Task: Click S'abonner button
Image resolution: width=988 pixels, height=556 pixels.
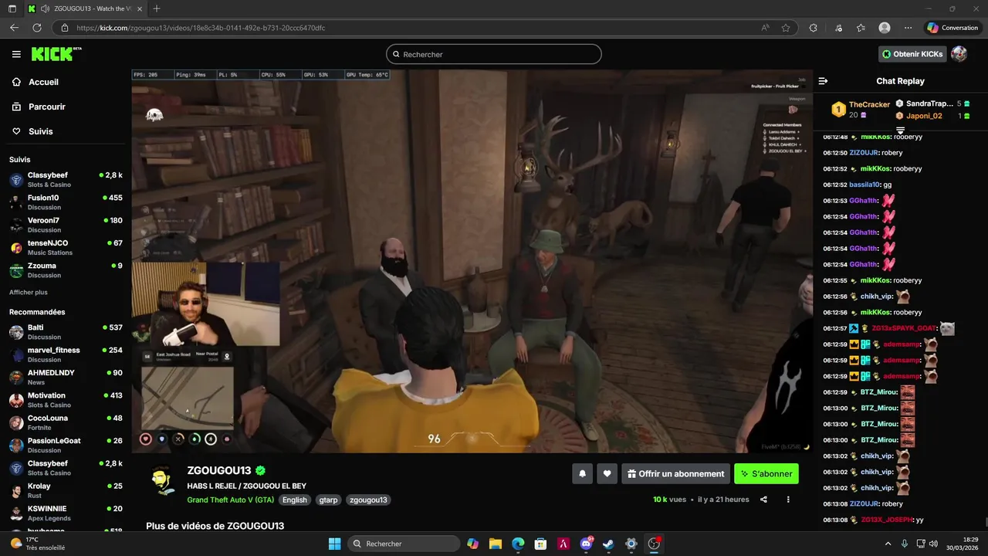Action: pos(766,473)
